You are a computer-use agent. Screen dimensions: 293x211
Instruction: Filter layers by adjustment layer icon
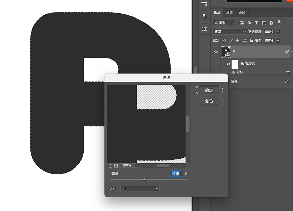[249, 23]
